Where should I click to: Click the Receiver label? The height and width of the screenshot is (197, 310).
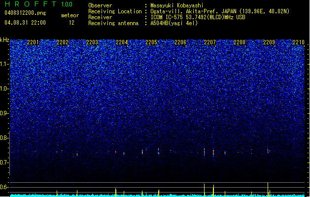[x=100, y=17]
